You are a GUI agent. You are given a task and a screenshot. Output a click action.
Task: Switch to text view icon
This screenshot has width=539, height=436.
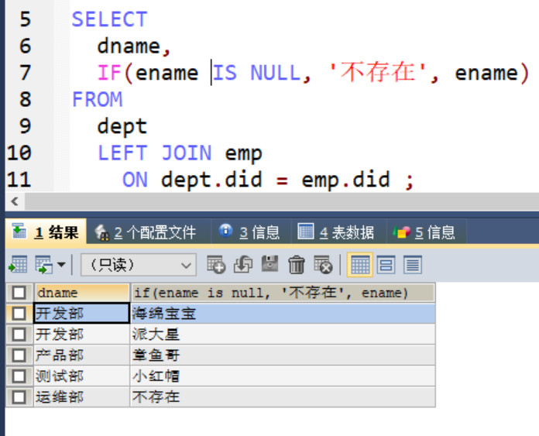click(413, 265)
